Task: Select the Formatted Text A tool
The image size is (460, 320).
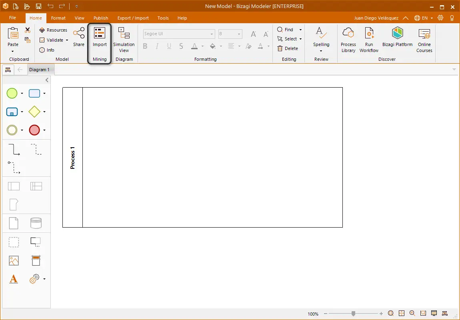Action: tap(14, 279)
